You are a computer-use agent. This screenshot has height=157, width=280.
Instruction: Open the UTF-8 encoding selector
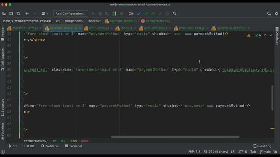(x=242, y=152)
